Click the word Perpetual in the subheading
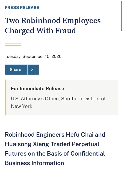 85,144
